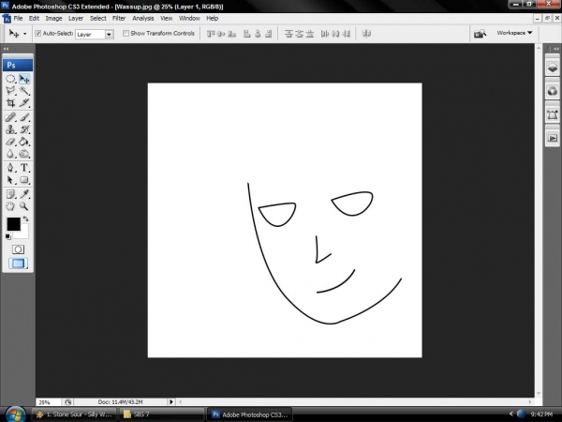Expand the toolbox panel with double arrows

pos(6,49)
